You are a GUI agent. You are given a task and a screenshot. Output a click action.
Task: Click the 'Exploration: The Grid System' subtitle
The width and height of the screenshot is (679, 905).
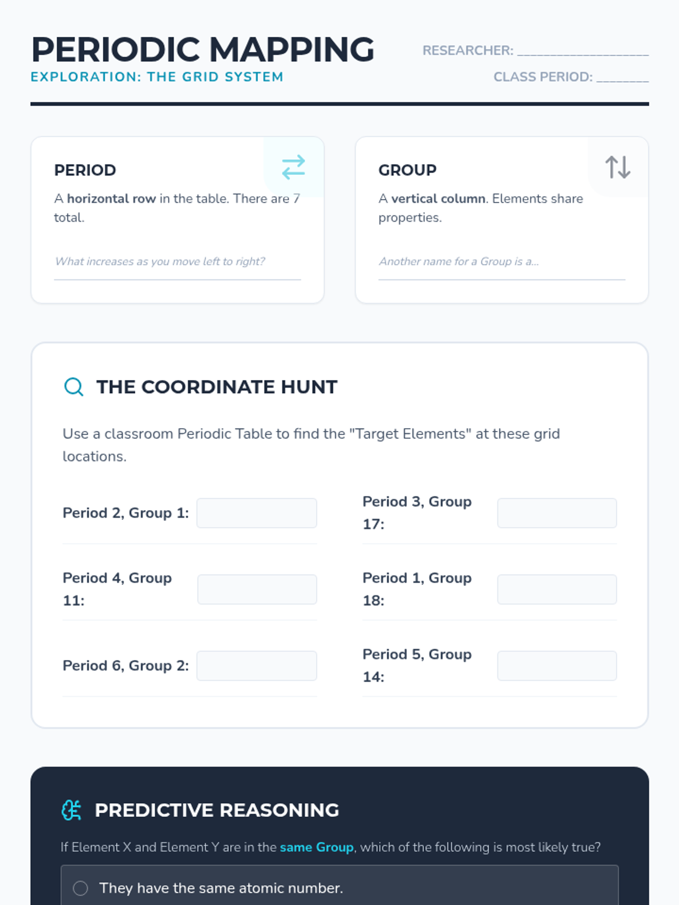pyautogui.click(x=157, y=77)
